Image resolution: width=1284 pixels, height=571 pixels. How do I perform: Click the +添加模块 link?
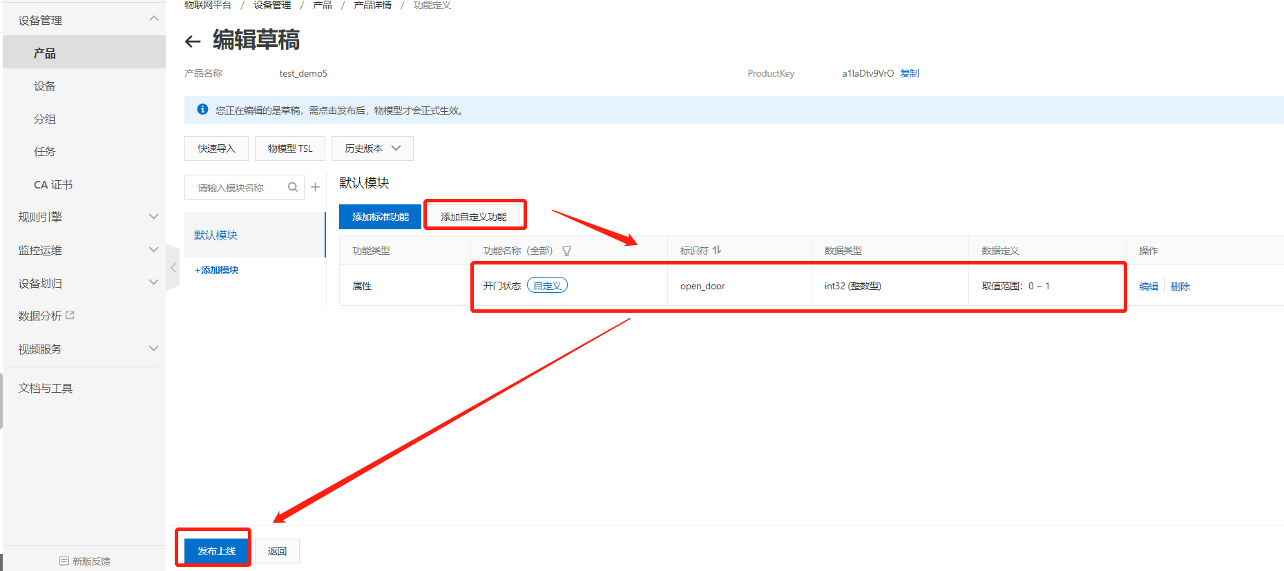[217, 270]
